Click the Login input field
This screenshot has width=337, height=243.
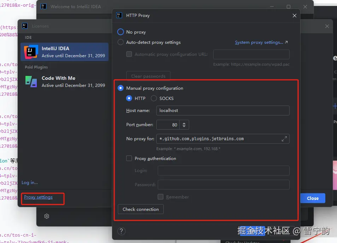point(223,171)
